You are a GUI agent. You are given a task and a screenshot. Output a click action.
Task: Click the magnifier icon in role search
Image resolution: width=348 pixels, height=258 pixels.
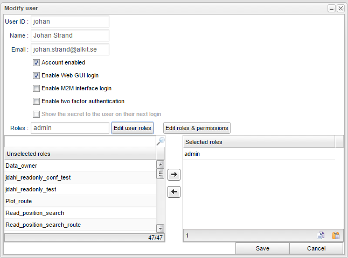(x=160, y=141)
